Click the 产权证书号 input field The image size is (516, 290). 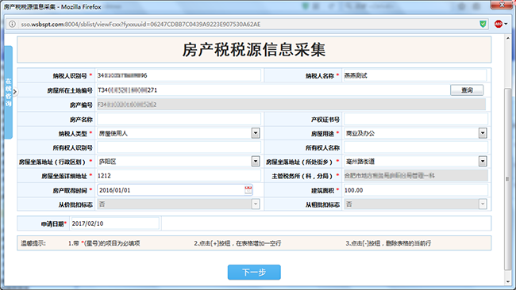[x=416, y=119]
